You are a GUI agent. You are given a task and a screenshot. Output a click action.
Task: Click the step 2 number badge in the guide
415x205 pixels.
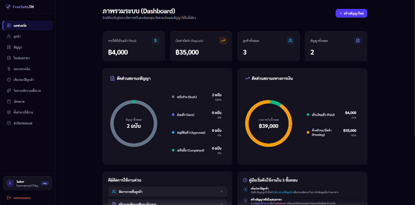(x=245, y=200)
